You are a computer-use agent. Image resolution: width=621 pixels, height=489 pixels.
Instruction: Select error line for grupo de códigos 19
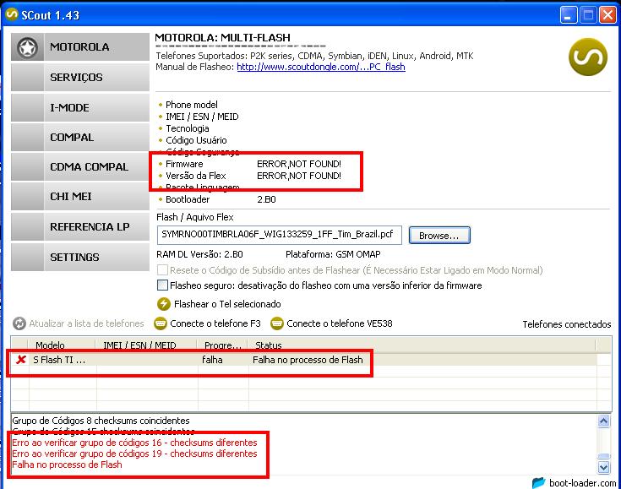click(134, 454)
